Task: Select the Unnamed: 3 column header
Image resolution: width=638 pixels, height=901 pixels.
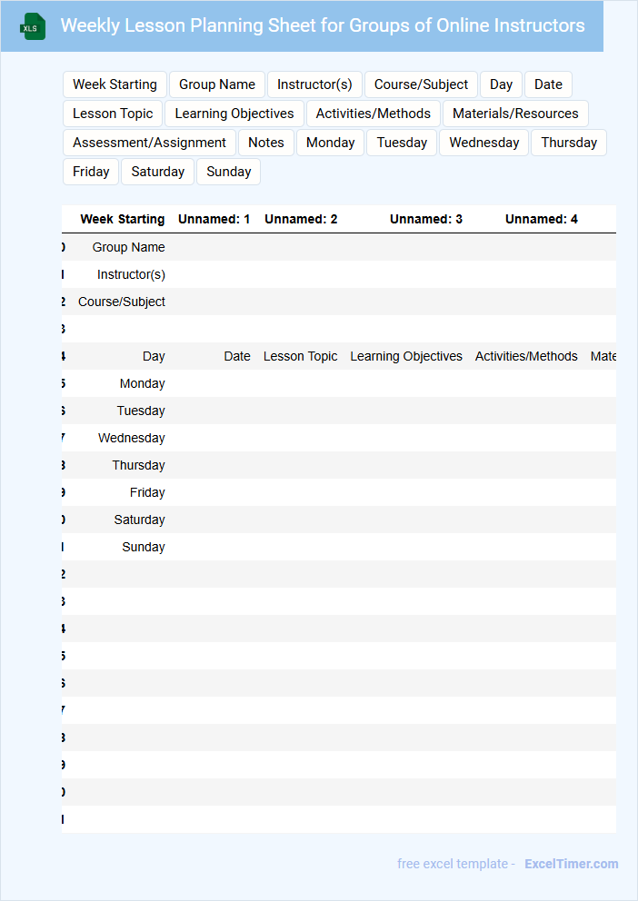Action: (x=426, y=219)
